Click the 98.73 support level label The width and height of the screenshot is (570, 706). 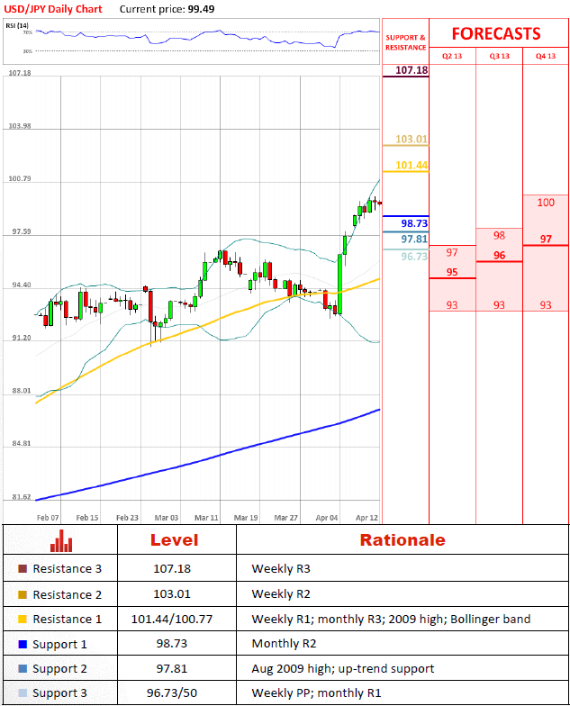(x=414, y=223)
